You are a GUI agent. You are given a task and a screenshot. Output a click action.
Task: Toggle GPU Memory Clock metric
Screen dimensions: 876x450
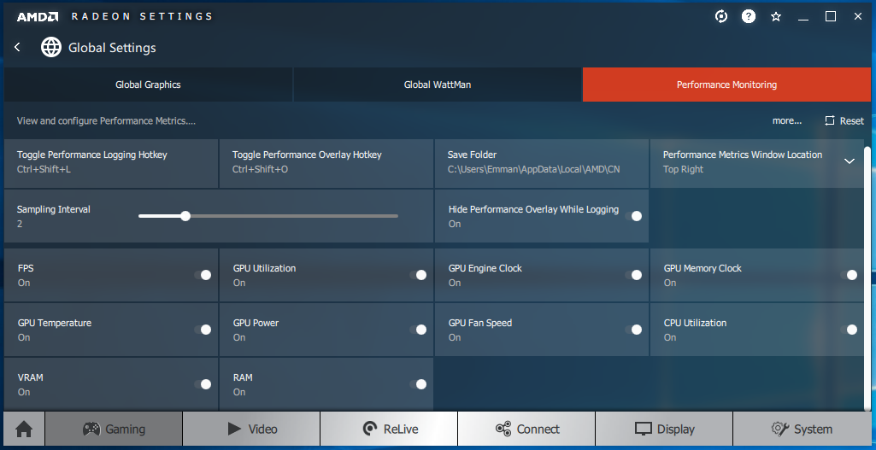coord(849,275)
